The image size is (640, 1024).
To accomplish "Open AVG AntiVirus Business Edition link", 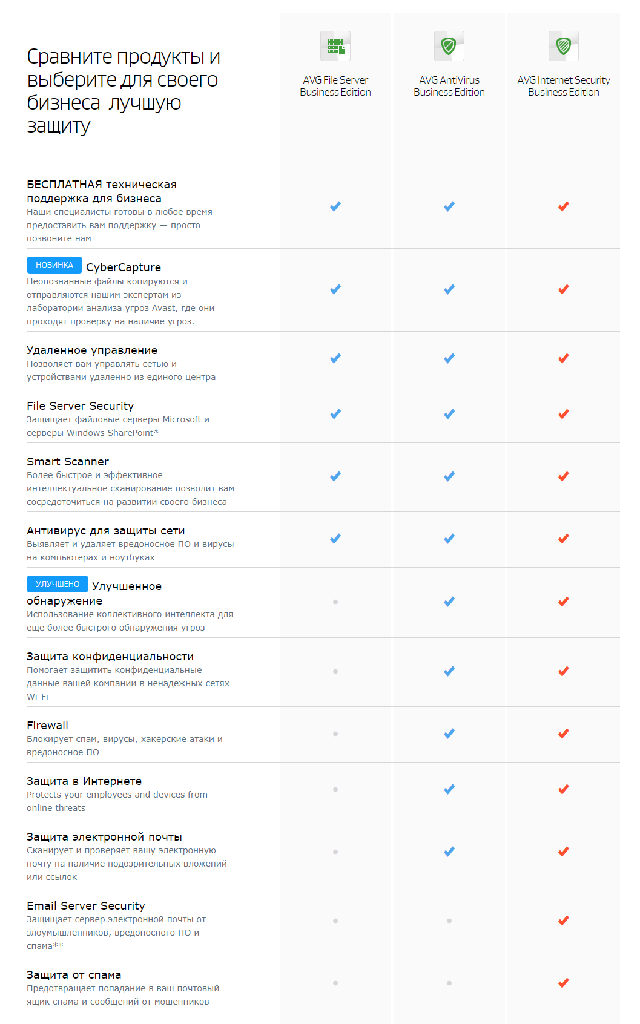I will pyautogui.click(x=449, y=86).
